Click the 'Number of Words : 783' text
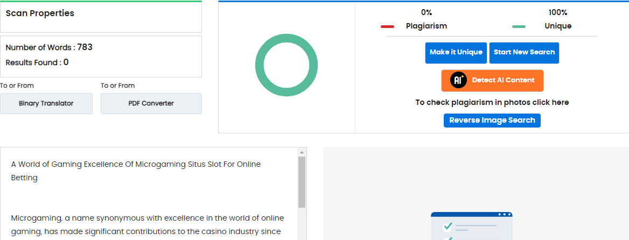 [x=49, y=47]
